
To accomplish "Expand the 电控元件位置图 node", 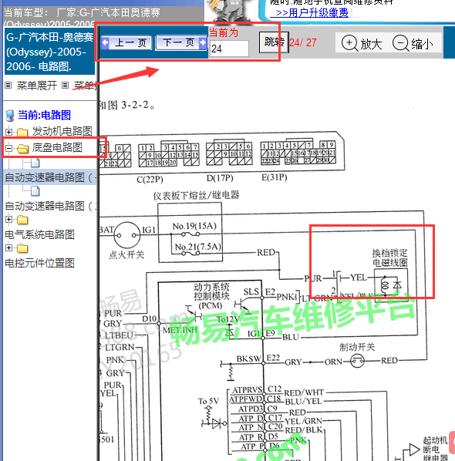I will click(x=8, y=248).
